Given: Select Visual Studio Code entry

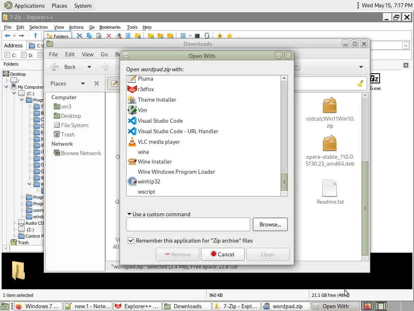Looking at the screenshot, I should tap(204, 121).
